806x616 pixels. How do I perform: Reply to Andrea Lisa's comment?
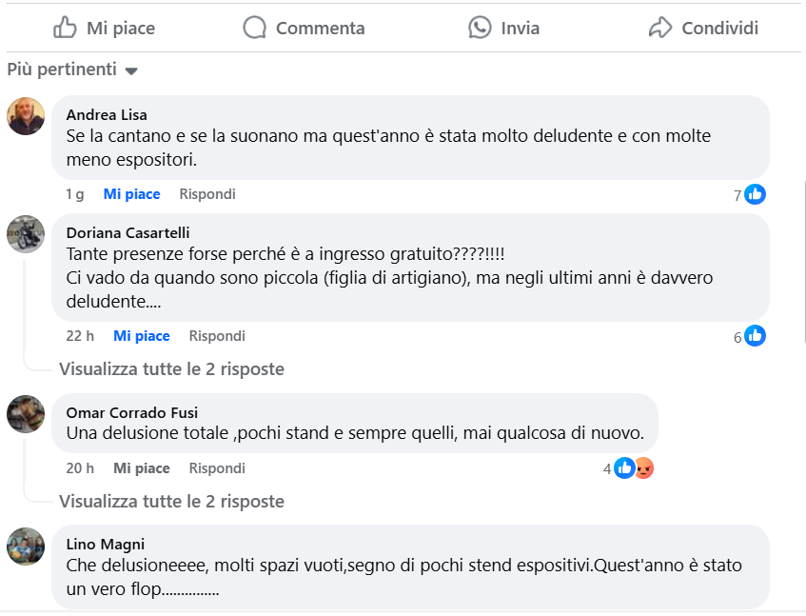coord(207,194)
